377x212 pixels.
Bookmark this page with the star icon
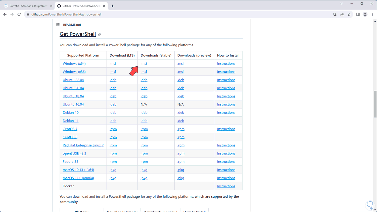pos(349,15)
